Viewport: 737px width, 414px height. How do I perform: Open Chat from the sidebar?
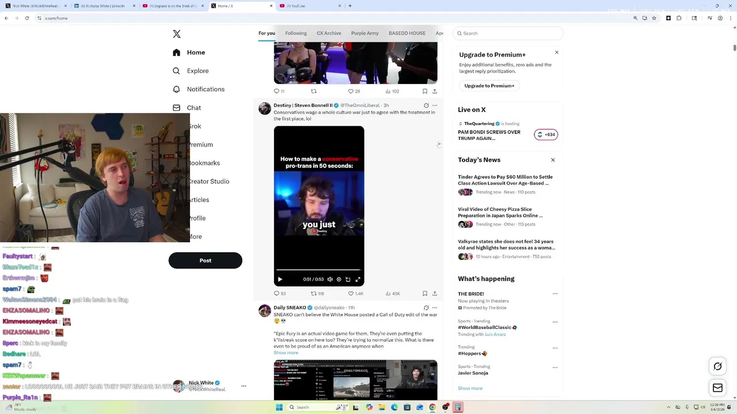(187, 108)
